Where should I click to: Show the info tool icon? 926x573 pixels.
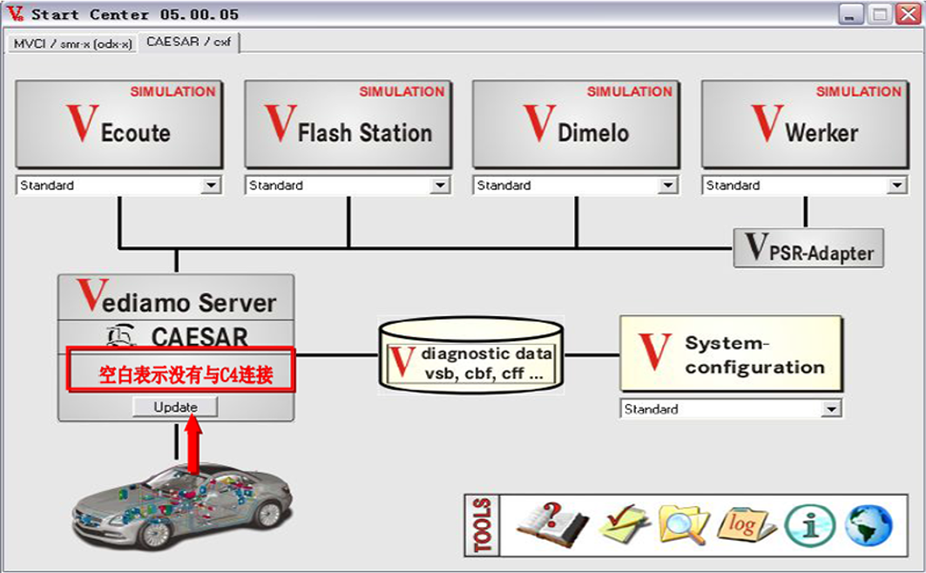(x=810, y=524)
